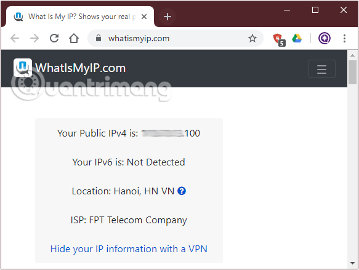Screen dimensions: 359x270
Task: Click the browser back arrow
Action: pyautogui.click(x=15, y=38)
